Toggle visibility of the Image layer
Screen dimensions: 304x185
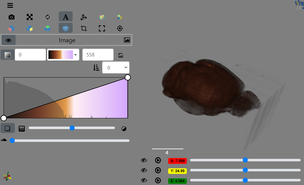click(x=8, y=40)
